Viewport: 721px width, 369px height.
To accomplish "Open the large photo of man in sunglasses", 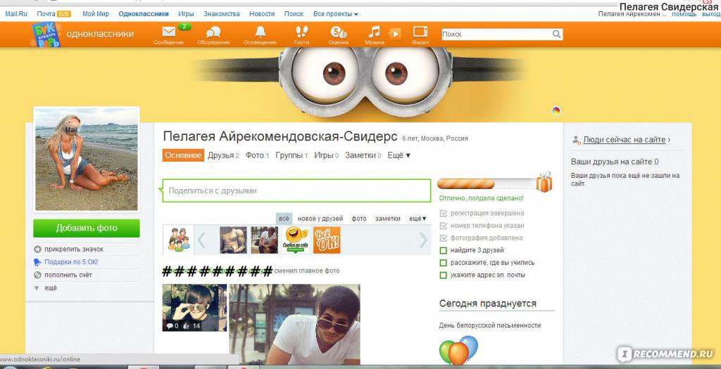I will pos(295,324).
